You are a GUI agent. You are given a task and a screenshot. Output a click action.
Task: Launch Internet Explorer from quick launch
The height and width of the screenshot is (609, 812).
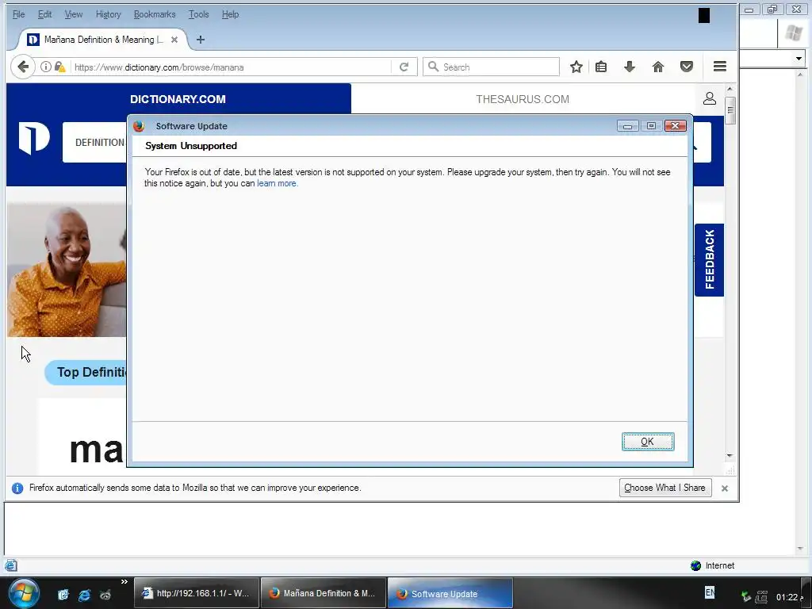pos(84,595)
